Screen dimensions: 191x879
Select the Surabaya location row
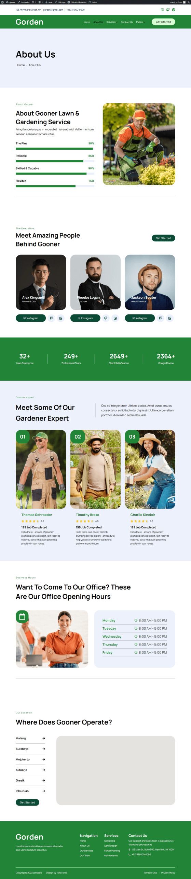30,749
